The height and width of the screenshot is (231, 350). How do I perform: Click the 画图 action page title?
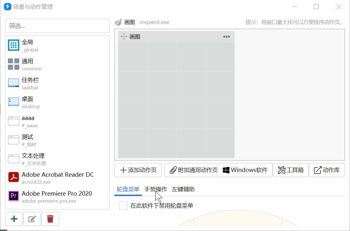tap(135, 37)
